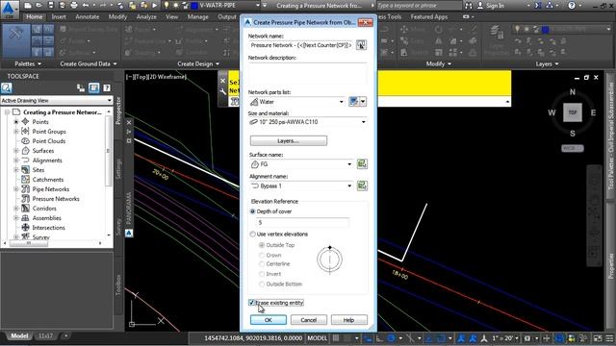This screenshot has width=616, height=346.
Task: Uncheck Erase existing entity checkbox
Action: (252, 303)
